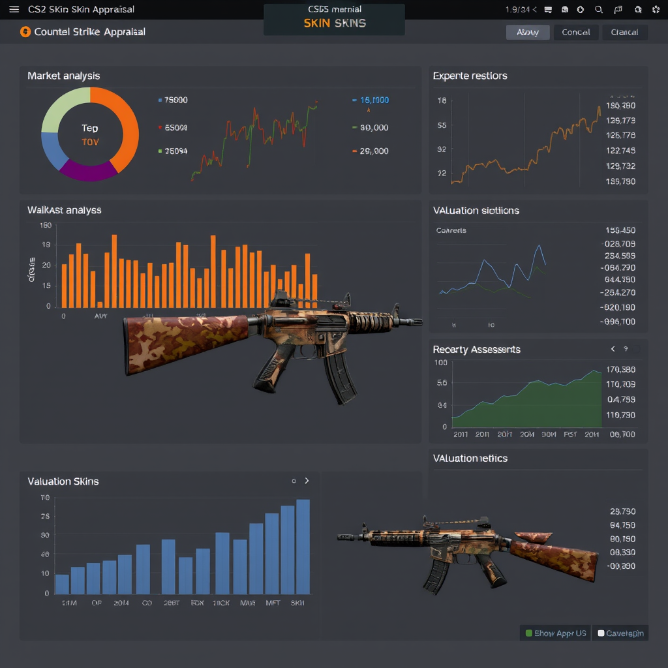Click the 155,450 value in VAluation sictiions
Screen dimensions: 668x668
tap(620, 230)
